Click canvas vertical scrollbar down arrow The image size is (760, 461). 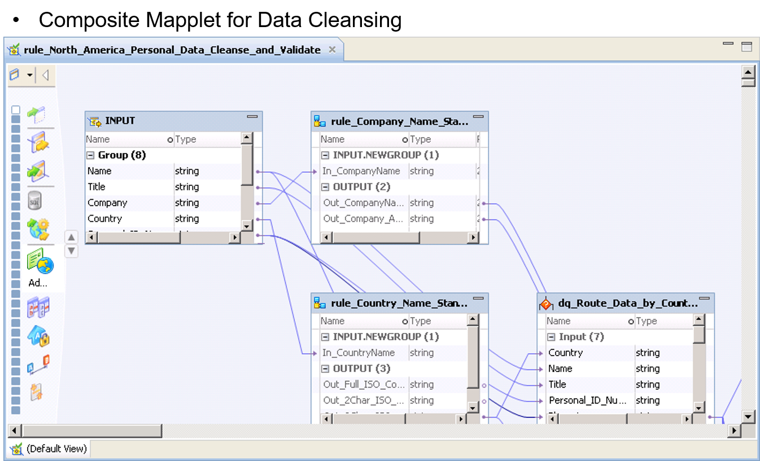pos(748,417)
